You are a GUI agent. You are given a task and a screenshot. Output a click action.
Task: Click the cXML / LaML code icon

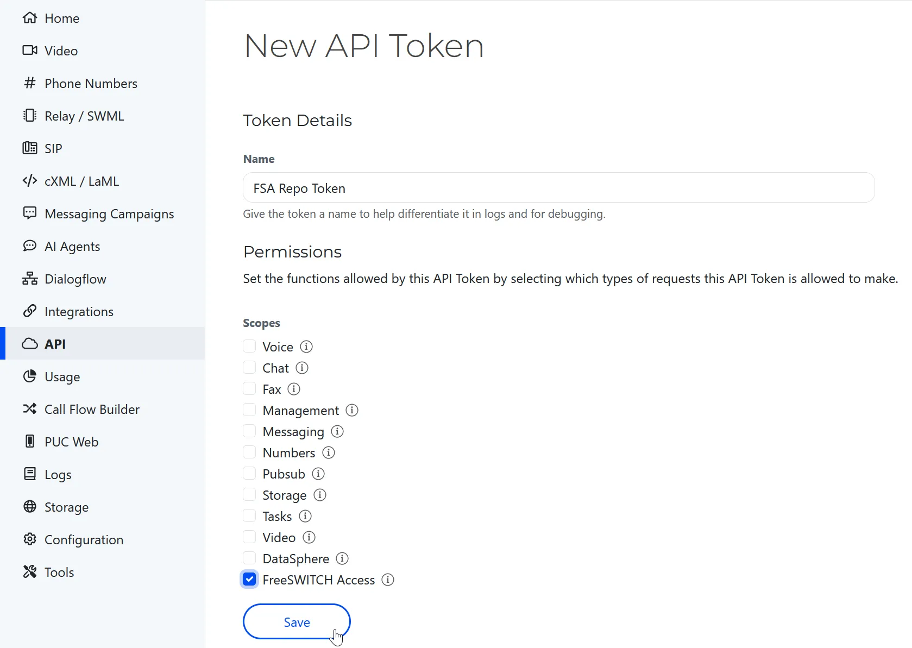(30, 181)
